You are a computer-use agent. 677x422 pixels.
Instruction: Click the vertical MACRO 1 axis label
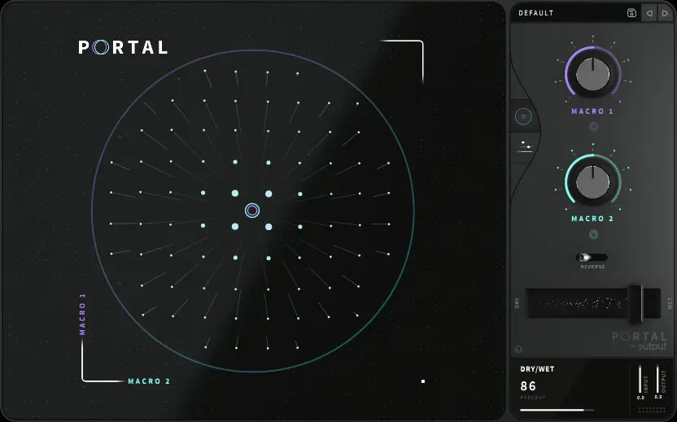click(x=82, y=314)
